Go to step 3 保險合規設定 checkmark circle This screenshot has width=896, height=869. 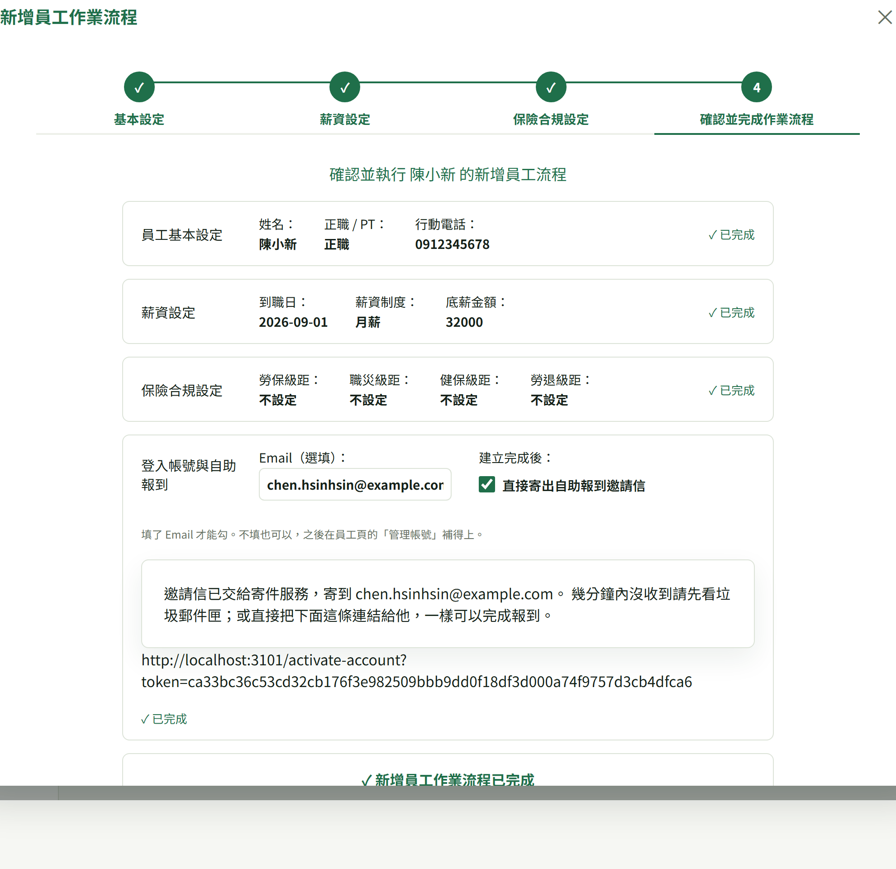551,87
